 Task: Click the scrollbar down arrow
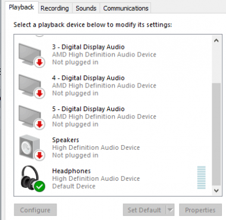click(x=216, y=190)
